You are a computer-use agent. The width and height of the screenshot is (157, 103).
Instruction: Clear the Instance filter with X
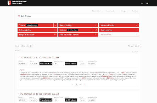[96, 30]
